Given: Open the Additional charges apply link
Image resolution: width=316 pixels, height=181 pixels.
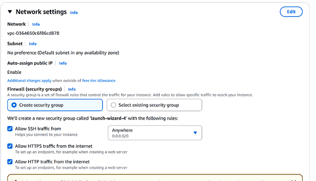Looking at the screenshot, I should (29, 81).
